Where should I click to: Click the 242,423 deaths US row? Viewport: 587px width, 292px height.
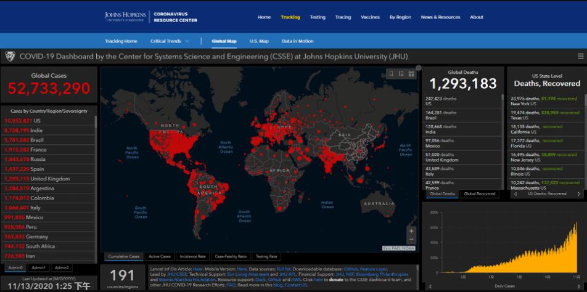462,101
